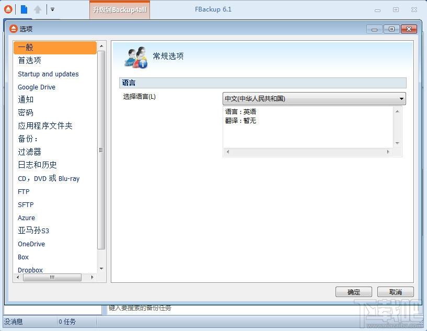Click the options list scroll up arrow
The height and width of the screenshot is (331, 427).
click(101, 46)
